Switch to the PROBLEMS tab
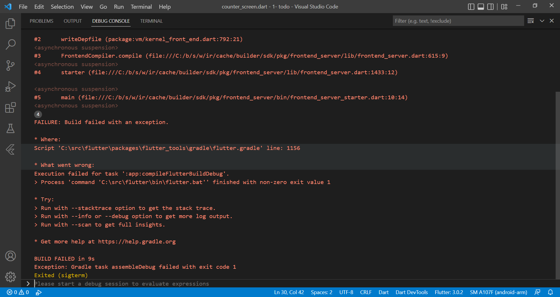Screen dimensions: 560x297 (x=41, y=21)
